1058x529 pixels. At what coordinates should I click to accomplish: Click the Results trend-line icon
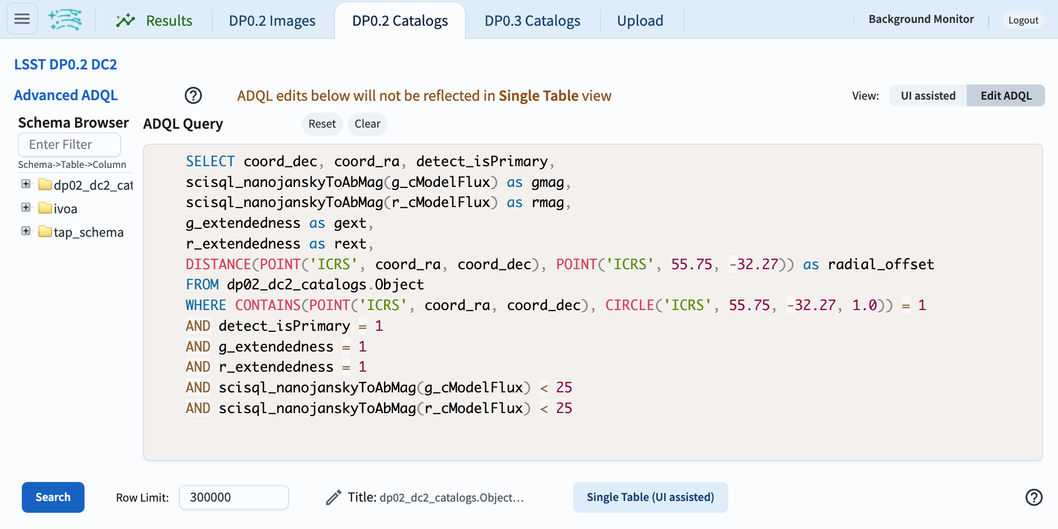click(126, 19)
